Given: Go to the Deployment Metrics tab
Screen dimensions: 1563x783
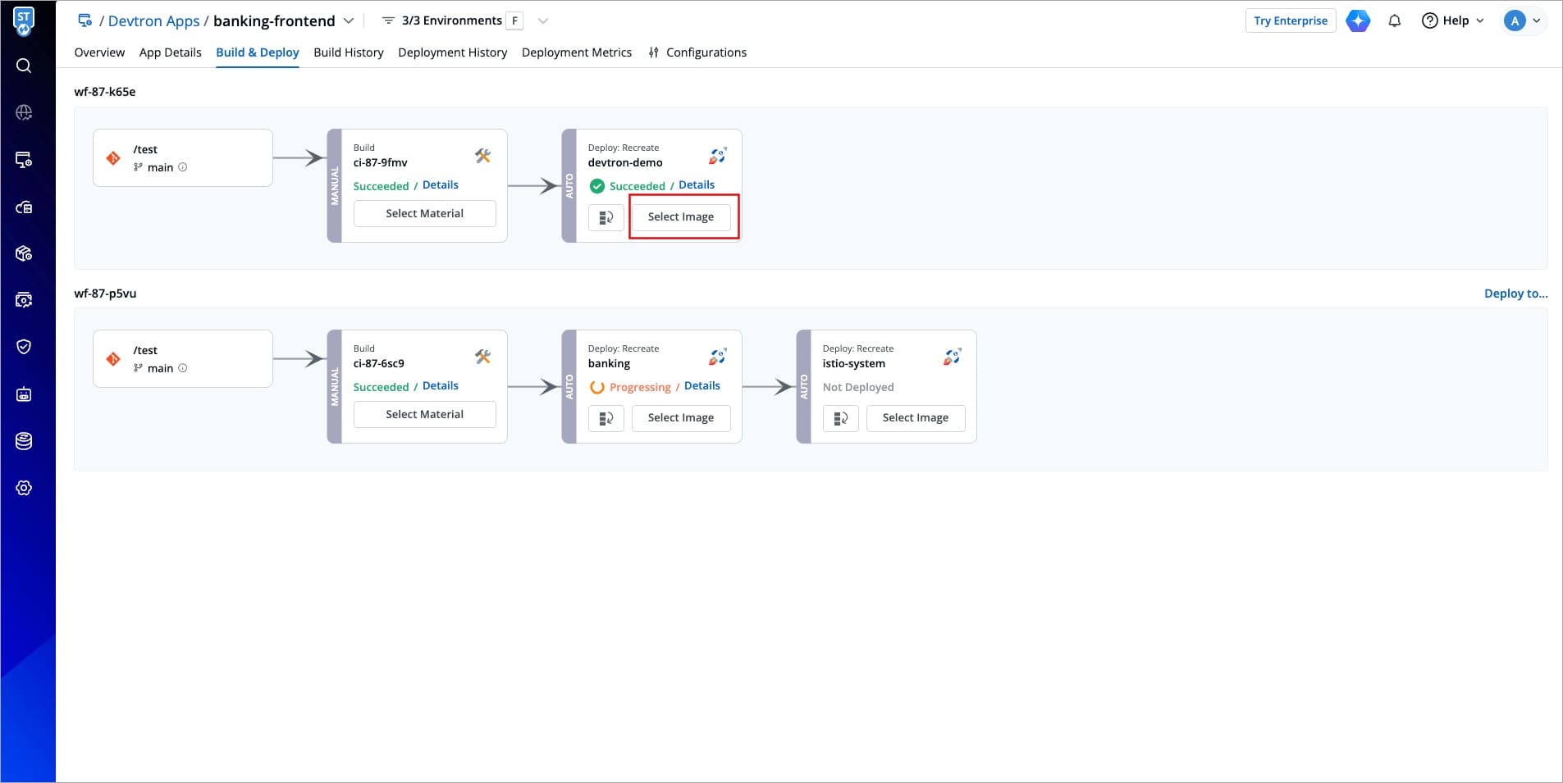Looking at the screenshot, I should pyautogui.click(x=576, y=52).
